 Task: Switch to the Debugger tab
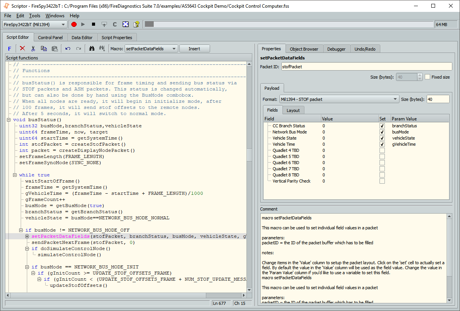point(336,49)
